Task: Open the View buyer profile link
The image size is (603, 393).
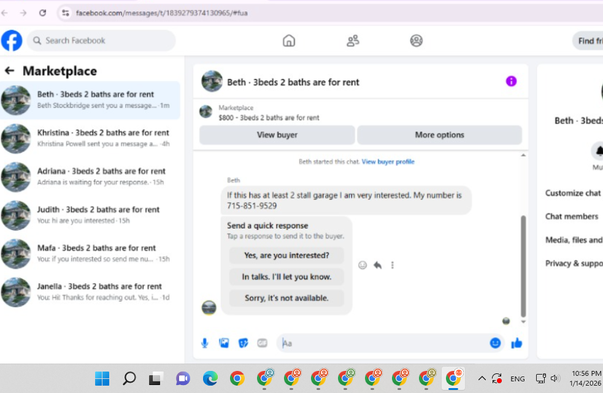Action: point(388,161)
